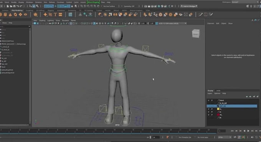Image resolution: width=261 pixels, height=142 pixels.
Task: Toggle visibility V of the Mesh layer
Action: (x=208, y=101)
